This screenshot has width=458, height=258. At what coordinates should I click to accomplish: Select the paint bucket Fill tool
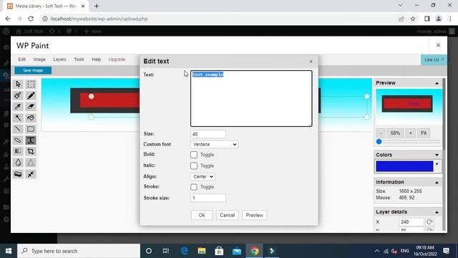point(31,118)
